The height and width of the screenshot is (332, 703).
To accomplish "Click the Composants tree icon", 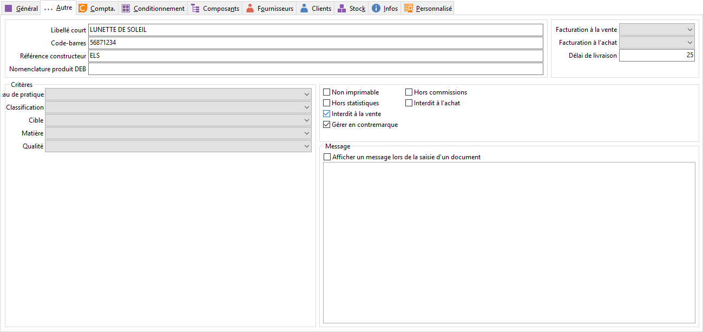I will coord(195,9).
